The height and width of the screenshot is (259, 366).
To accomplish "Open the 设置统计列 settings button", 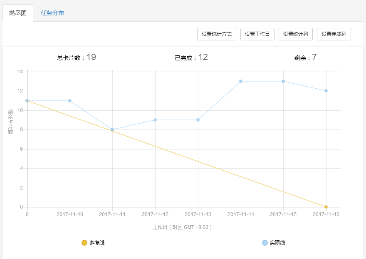I will [x=296, y=34].
